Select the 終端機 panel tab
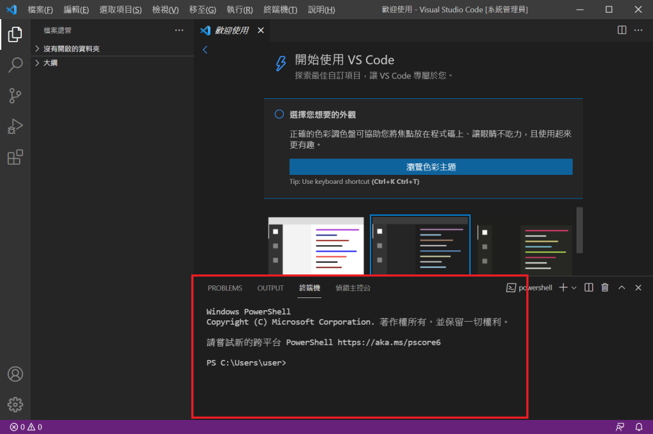Image resolution: width=653 pixels, height=434 pixels. pos(309,288)
